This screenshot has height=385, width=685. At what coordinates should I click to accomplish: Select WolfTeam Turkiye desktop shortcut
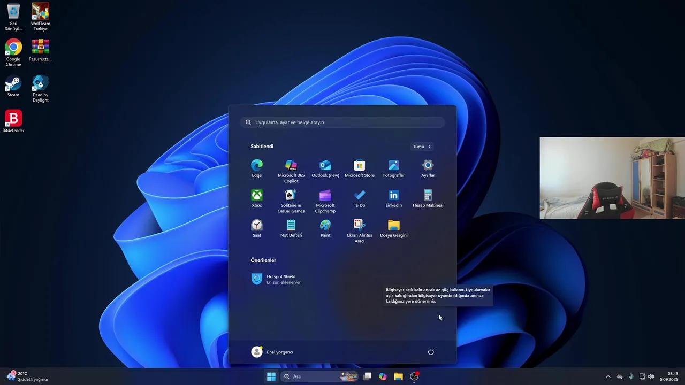(41, 18)
